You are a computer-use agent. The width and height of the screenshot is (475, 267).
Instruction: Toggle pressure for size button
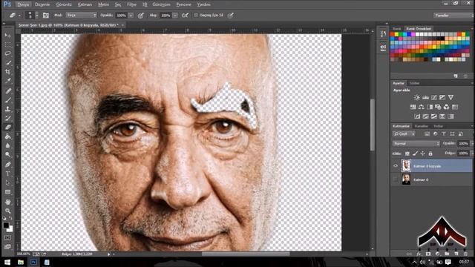click(x=231, y=15)
